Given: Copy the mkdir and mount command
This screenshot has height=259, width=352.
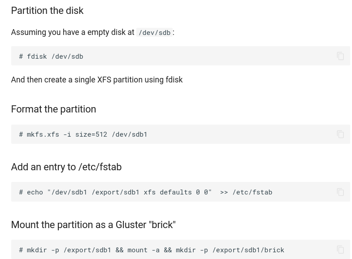Looking at the screenshot, I should 340,250.
